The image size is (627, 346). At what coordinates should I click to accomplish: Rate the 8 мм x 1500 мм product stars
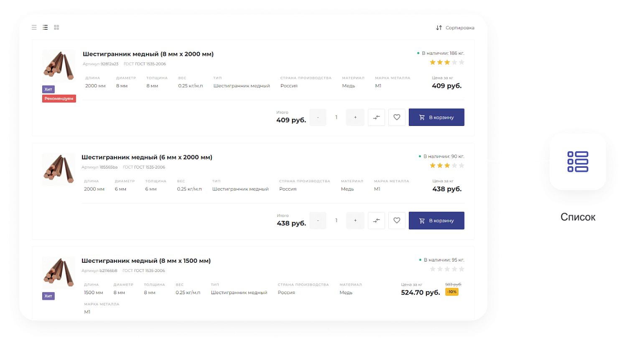tap(447, 269)
